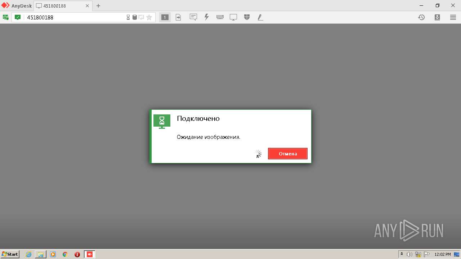461x259 pixels.
Task: Open the permissions shield icon
Action: (x=247, y=17)
